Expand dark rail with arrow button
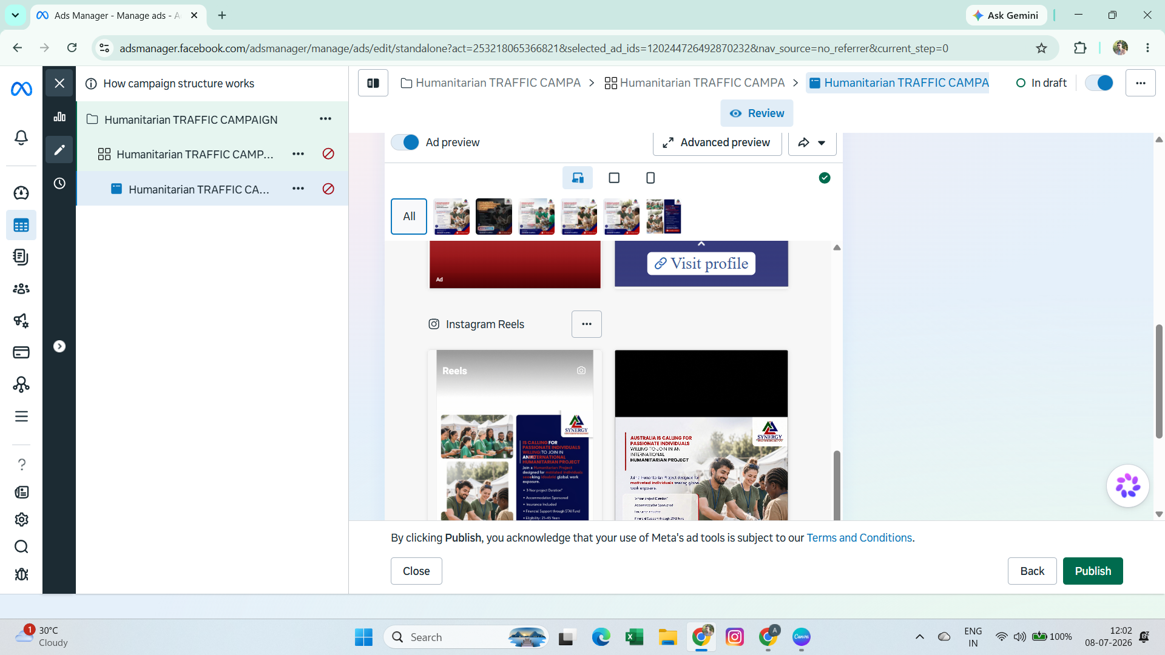This screenshot has width=1165, height=655. [59, 346]
